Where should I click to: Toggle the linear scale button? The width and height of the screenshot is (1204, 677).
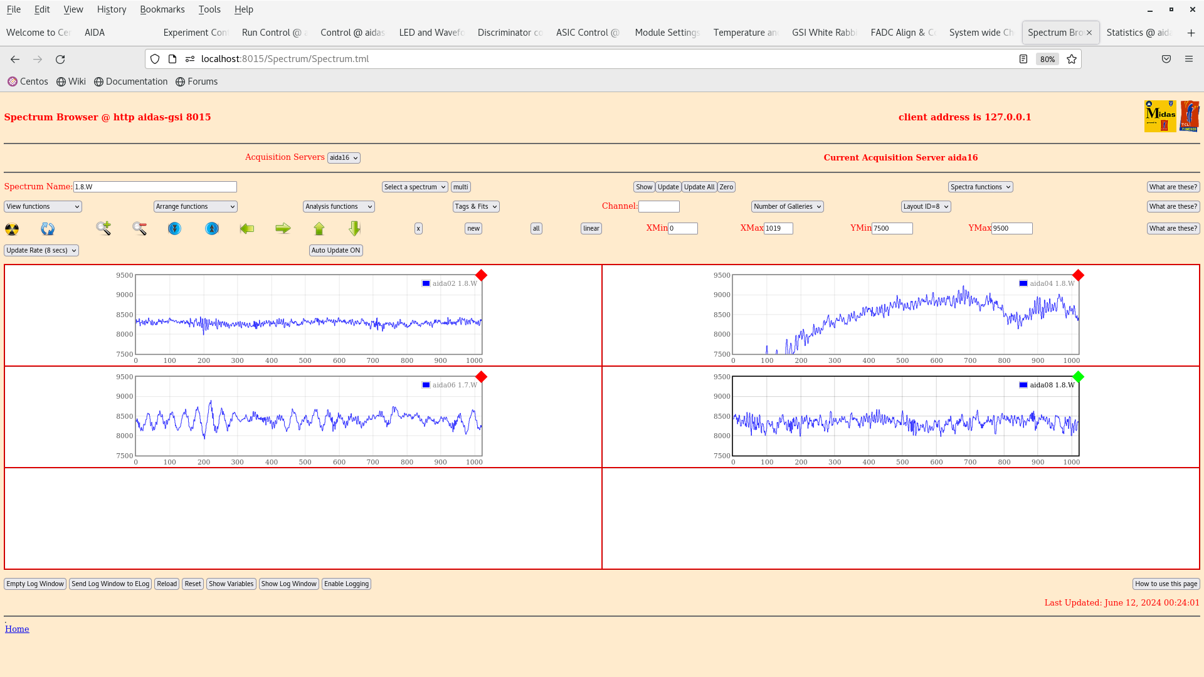point(591,229)
